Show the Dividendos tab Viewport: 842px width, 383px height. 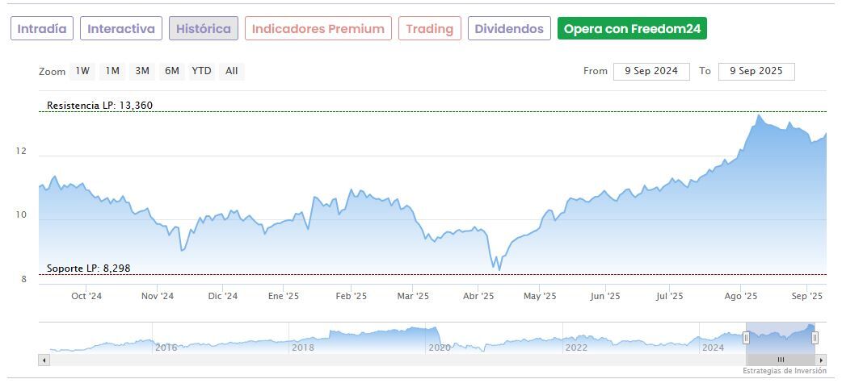pyautogui.click(x=509, y=29)
